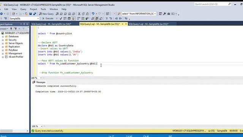Expand the Management node
The width and height of the screenshot is (243, 137).
[3, 54]
